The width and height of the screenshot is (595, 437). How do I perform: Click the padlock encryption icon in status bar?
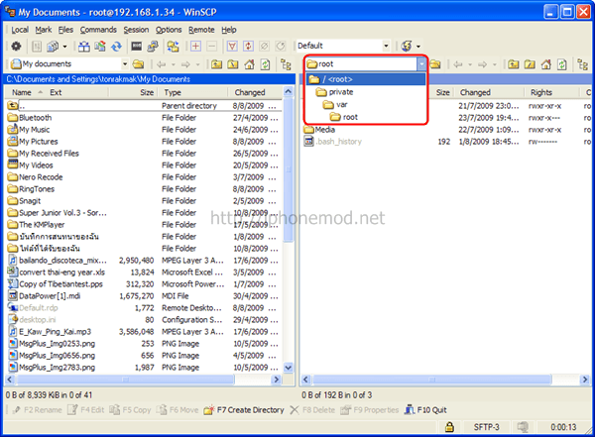coord(449,427)
